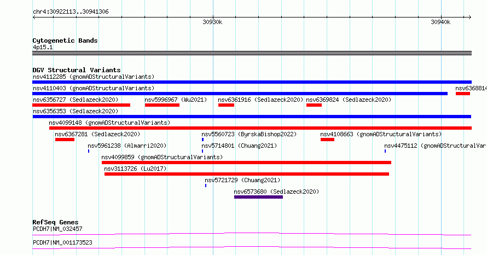The height and width of the screenshot is (255, 487).
Task: Open the PCDH7|NM_032457 transcript label
Action: pos(57,229)
